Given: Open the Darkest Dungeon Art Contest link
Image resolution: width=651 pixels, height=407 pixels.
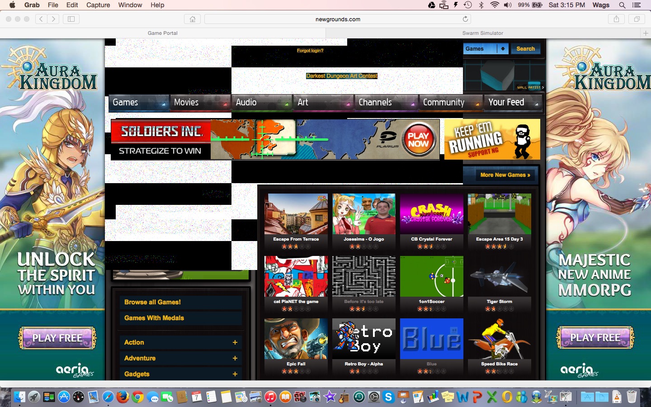Looking at the screenshot, I should 342,76.
